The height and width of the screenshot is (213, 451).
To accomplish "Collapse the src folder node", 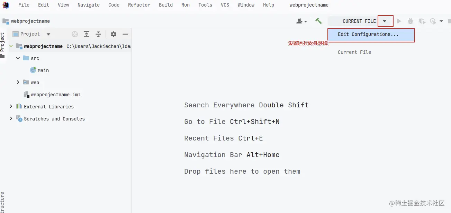I will coord(18,58).
